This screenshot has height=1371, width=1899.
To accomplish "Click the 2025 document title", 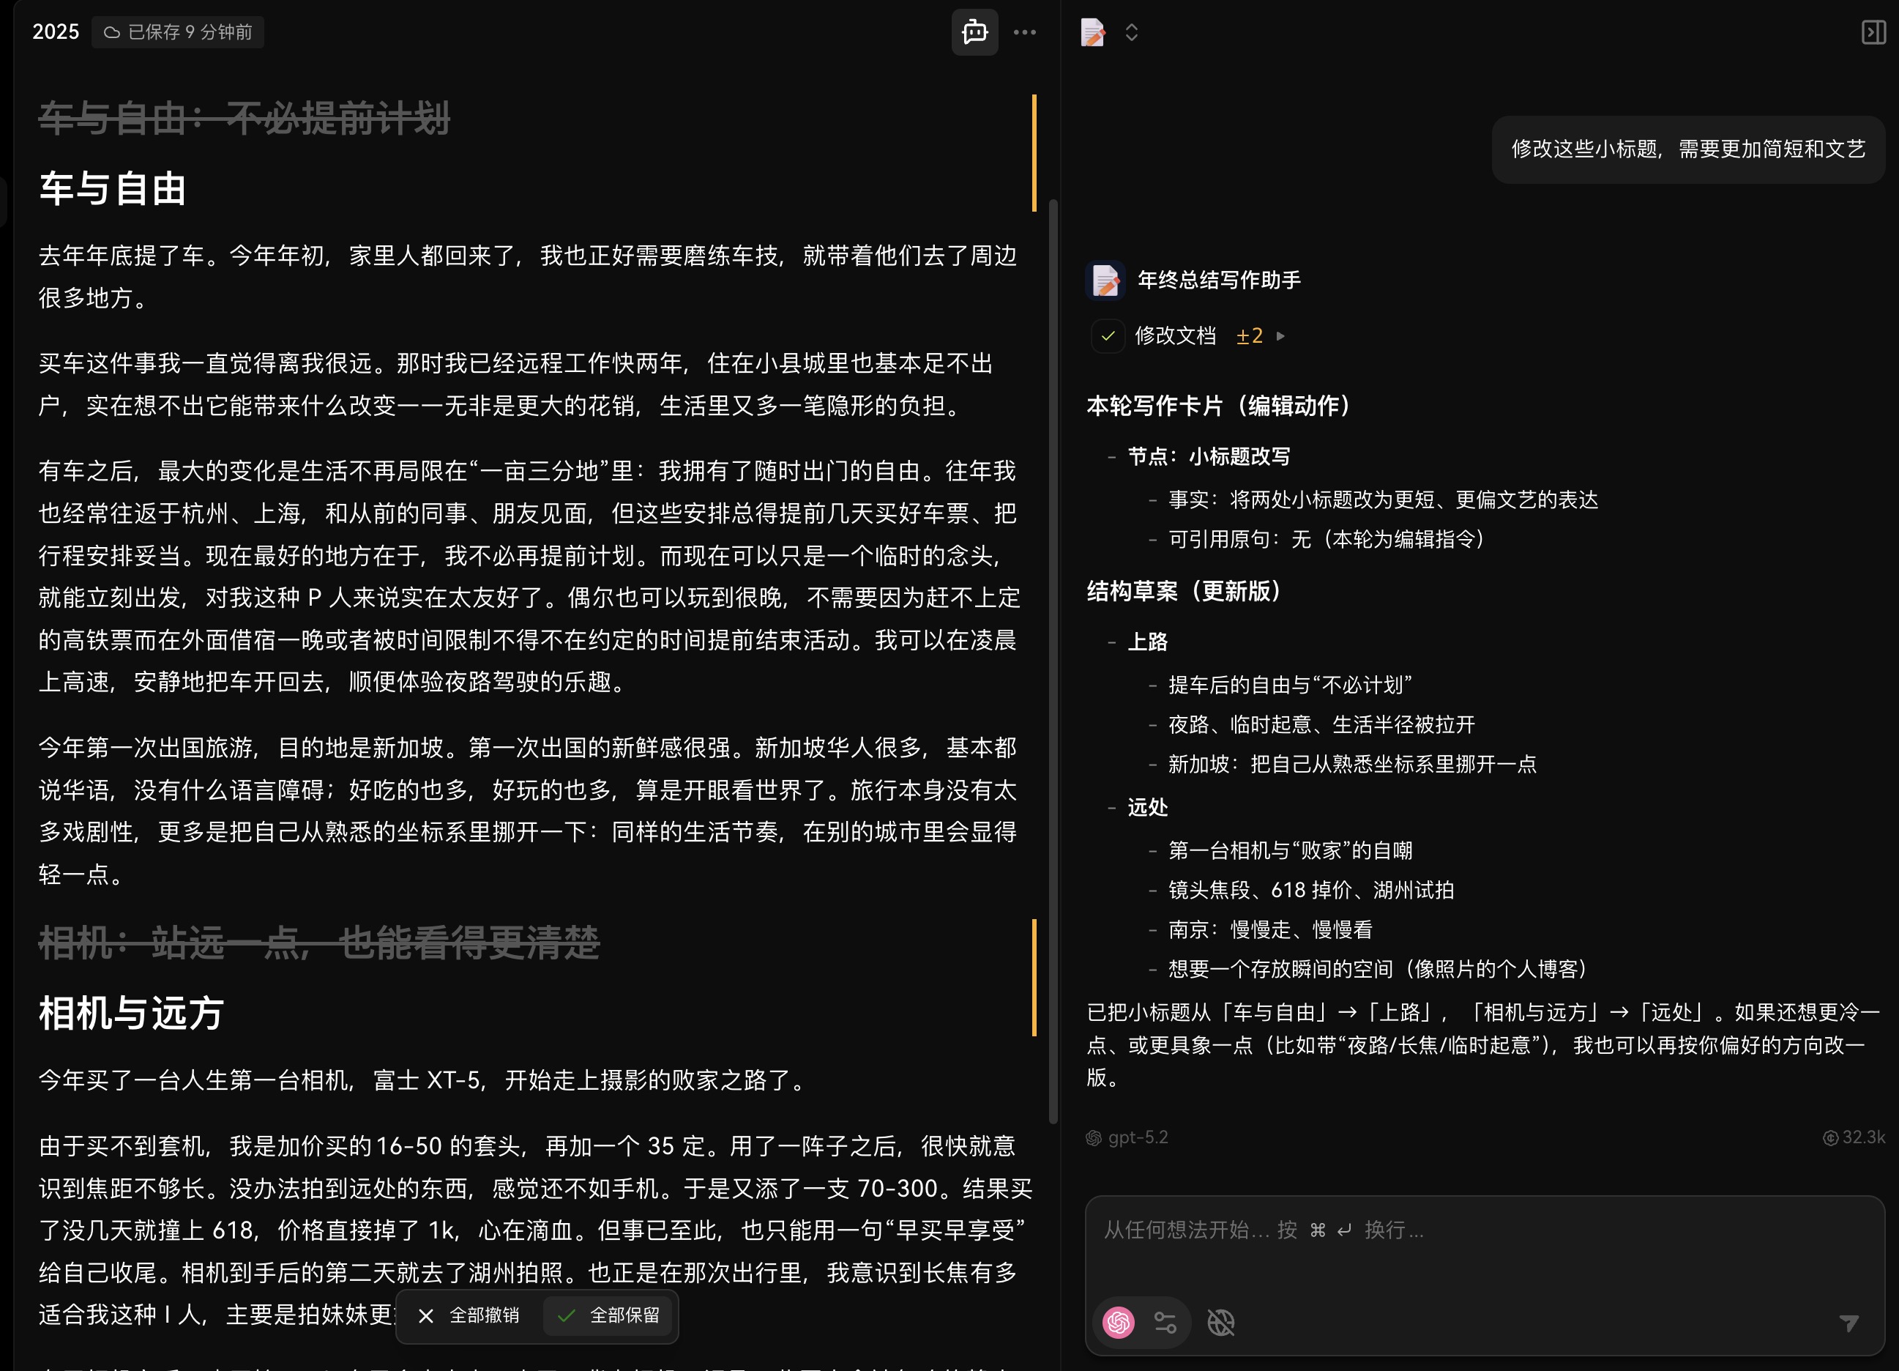I will pos(55,33).
